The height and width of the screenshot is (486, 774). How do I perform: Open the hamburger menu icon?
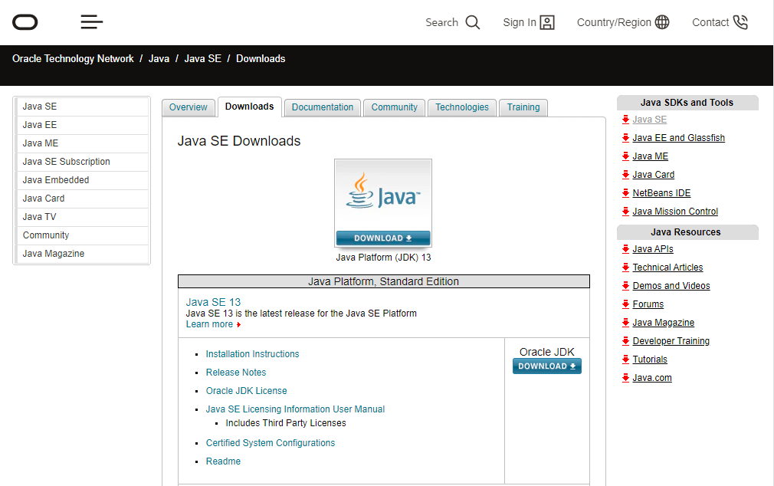pos(92,21)
